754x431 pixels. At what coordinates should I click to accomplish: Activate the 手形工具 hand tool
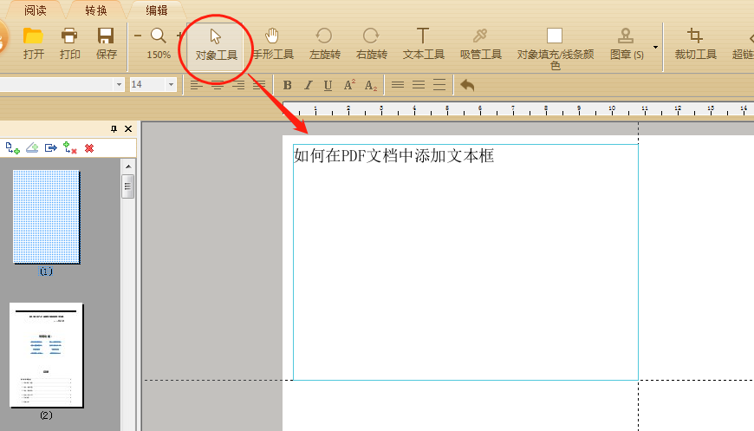coord(273,43)
